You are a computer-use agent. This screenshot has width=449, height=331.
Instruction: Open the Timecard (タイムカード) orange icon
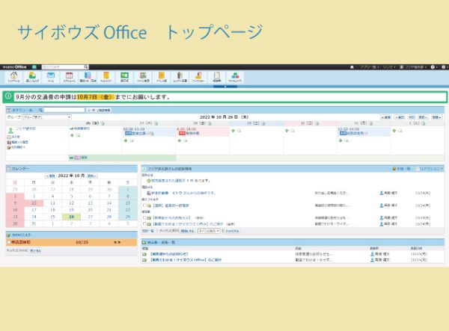106,77
